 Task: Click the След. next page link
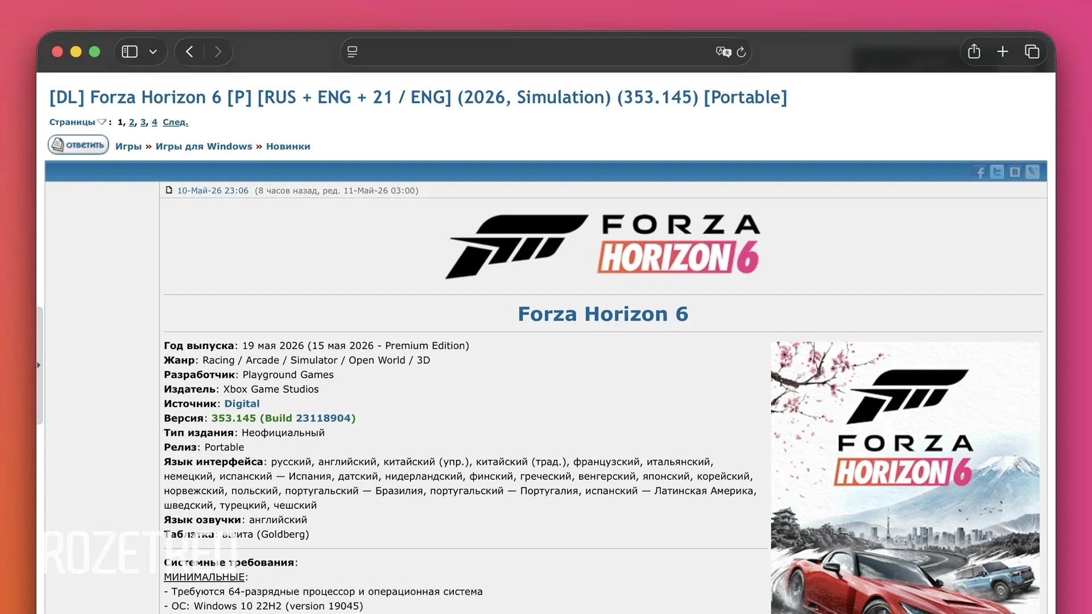click(175, 122)
